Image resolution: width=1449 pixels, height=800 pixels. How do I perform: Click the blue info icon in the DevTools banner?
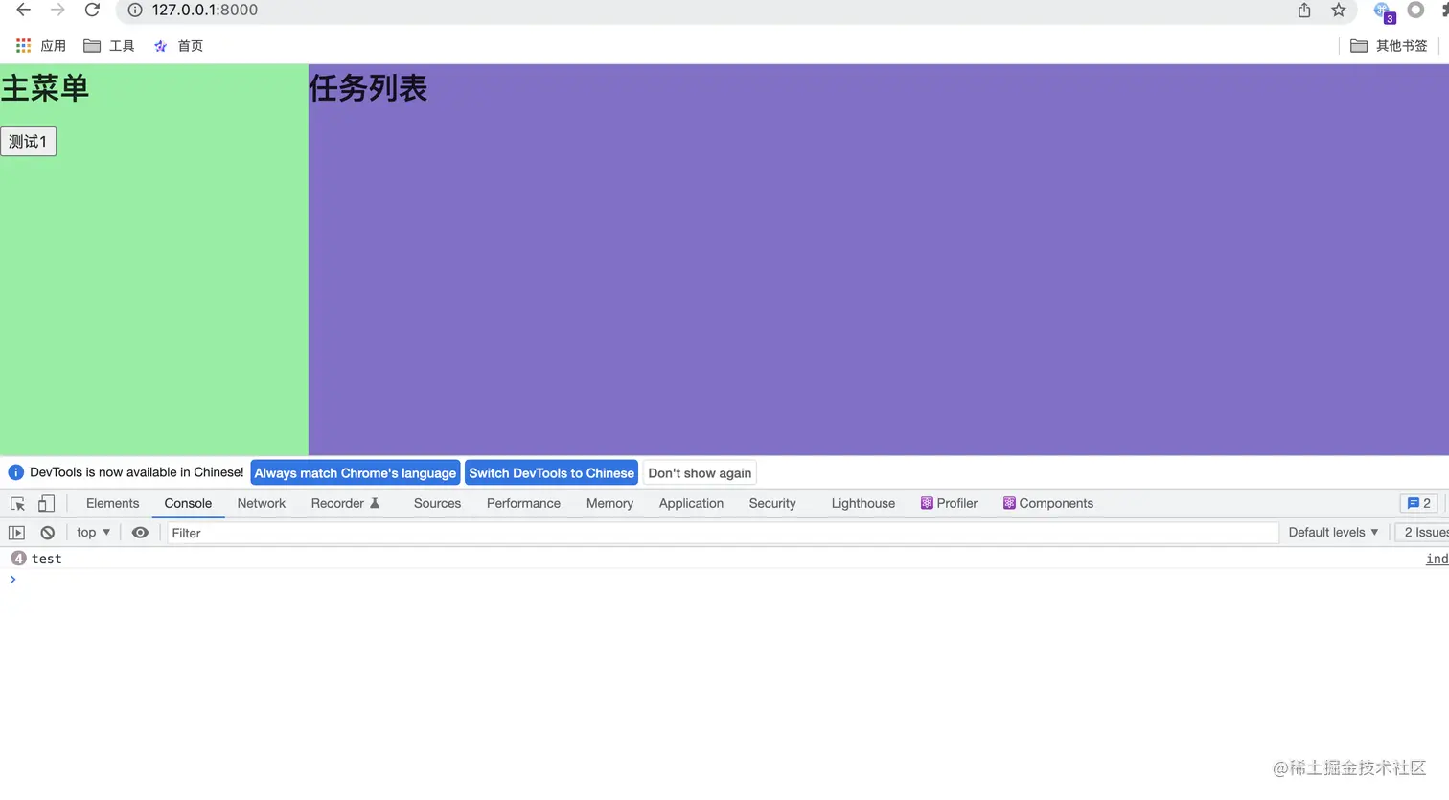click(x=15, y=472)
